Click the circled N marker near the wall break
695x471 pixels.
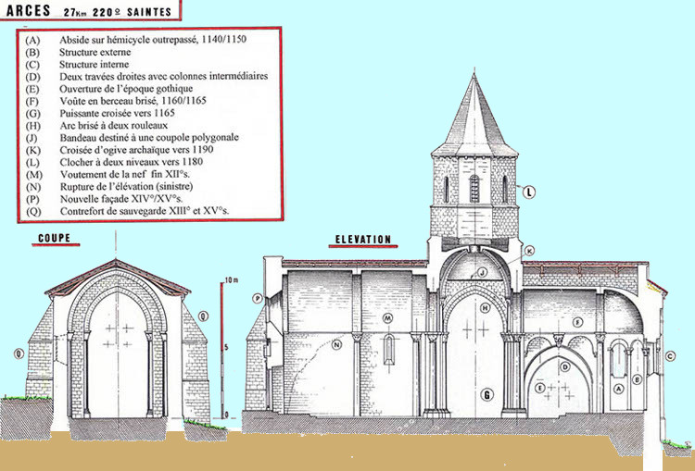click(x=337, y=344)
